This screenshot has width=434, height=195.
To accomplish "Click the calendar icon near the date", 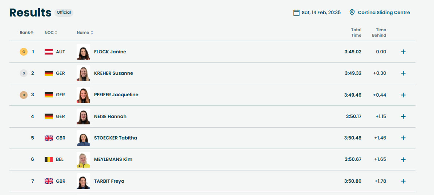I will (x=296, y=13).
